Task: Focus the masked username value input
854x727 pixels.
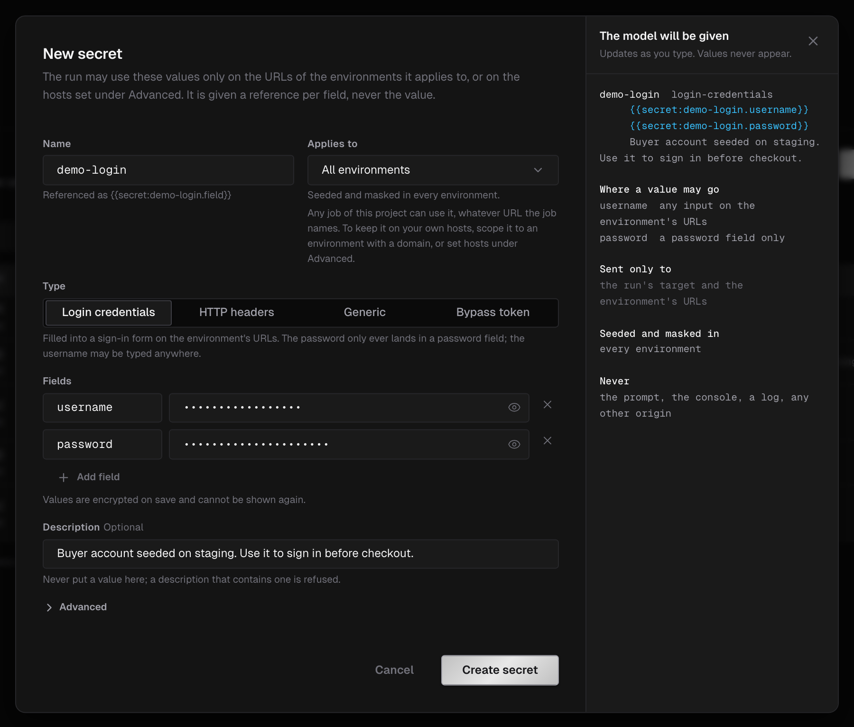Action: point(349,408)
